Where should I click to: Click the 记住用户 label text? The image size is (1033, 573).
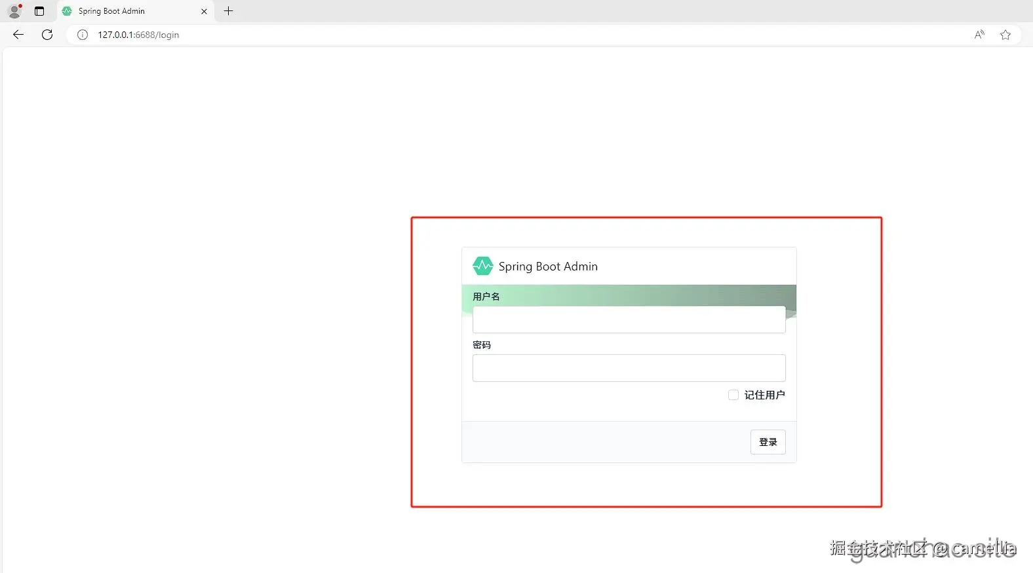(x=764, y=395)
